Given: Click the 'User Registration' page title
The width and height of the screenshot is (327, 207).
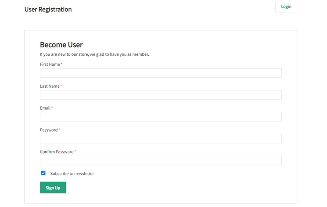Looking at the screenshot, I should tap(48, 9).
